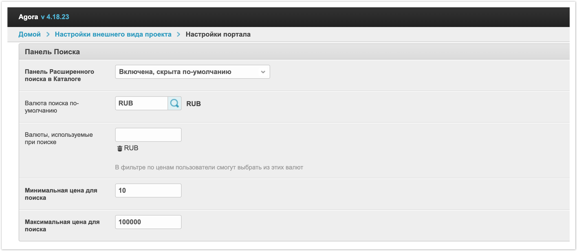Open Настройки внешнего вида проекта breadcrumb link
Image resolution: width=577 pixels, height=251 pixels.
(113, 34)
